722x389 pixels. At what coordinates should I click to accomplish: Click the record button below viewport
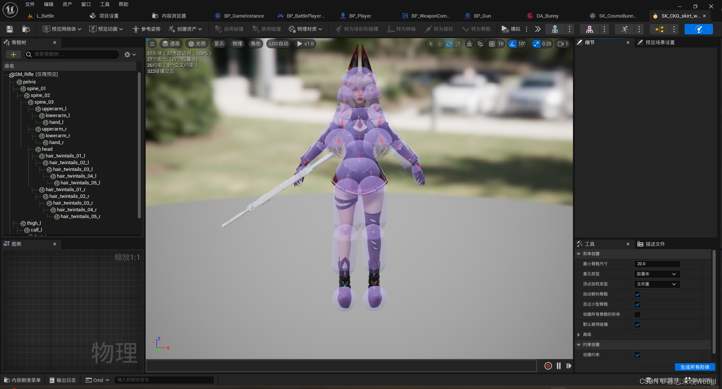point(548,366)
